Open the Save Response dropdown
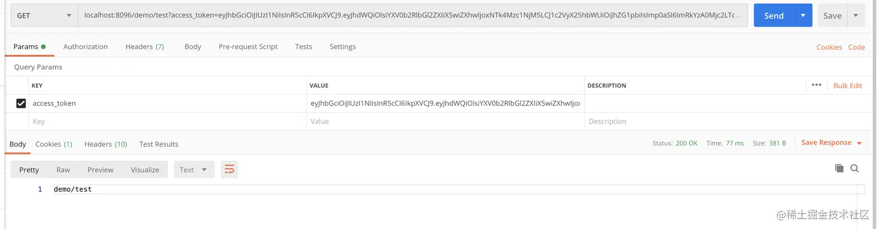Viewport: 878px width, 229px height. click(x=832, y=143)
